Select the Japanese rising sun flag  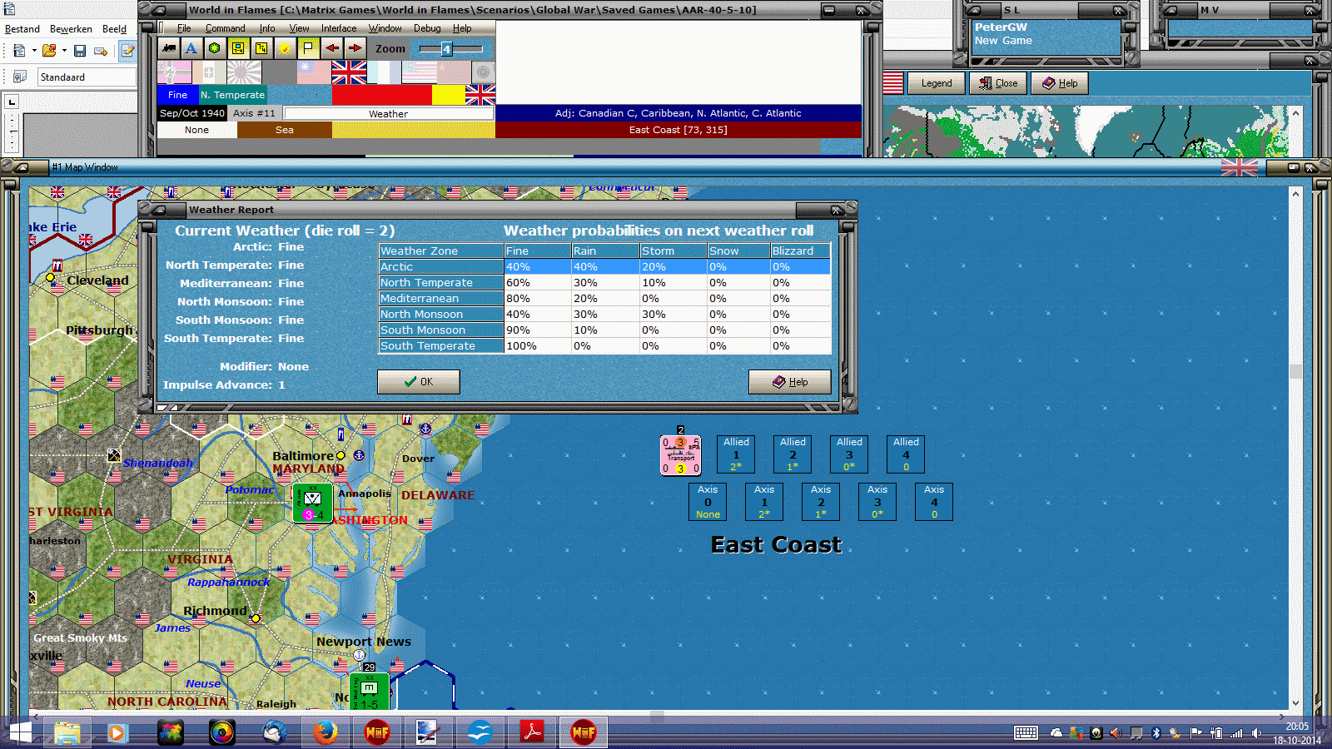(x=244, y=72)
